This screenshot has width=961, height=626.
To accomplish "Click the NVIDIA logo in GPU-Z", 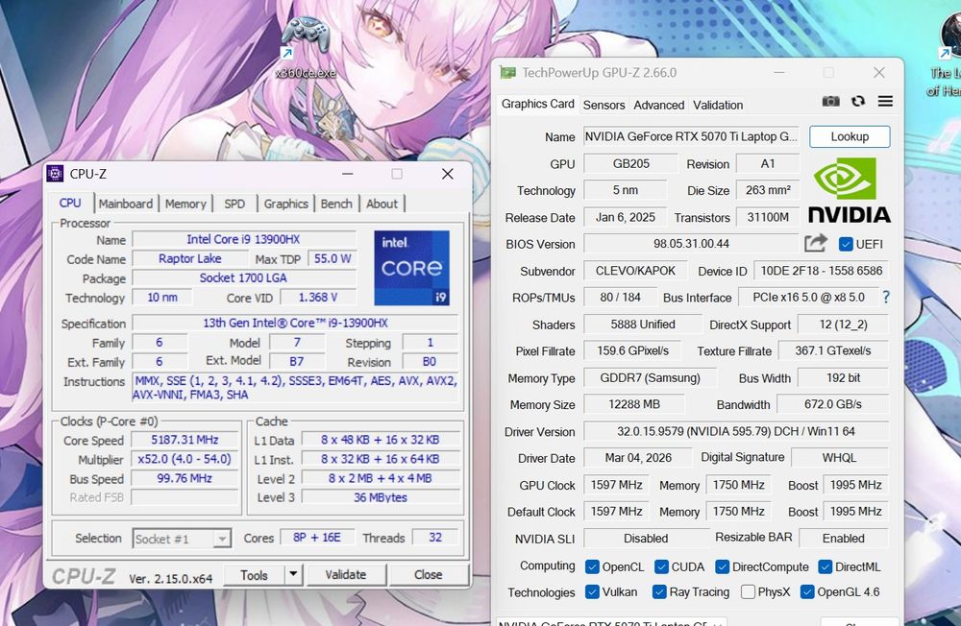I will (849, 190).
